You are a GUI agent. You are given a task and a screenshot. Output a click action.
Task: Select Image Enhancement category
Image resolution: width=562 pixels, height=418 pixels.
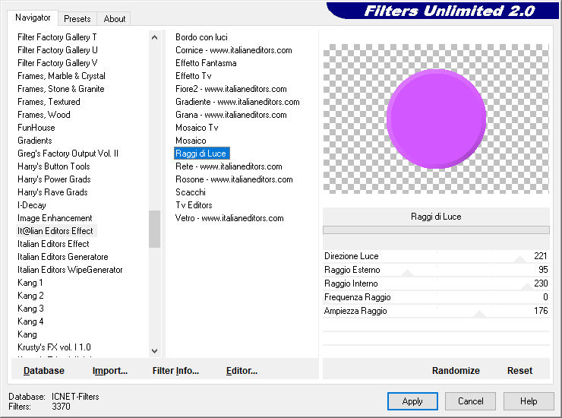tap(55, 218)
